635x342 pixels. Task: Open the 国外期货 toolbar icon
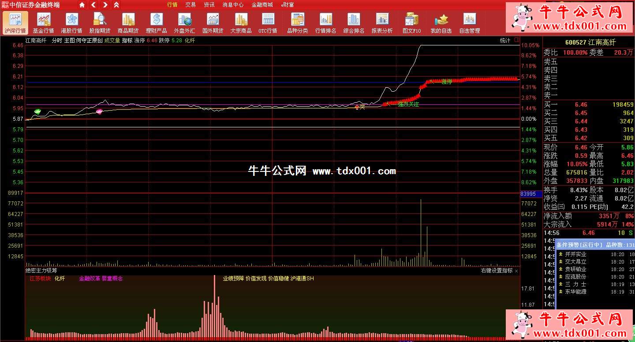pos(213,23)
